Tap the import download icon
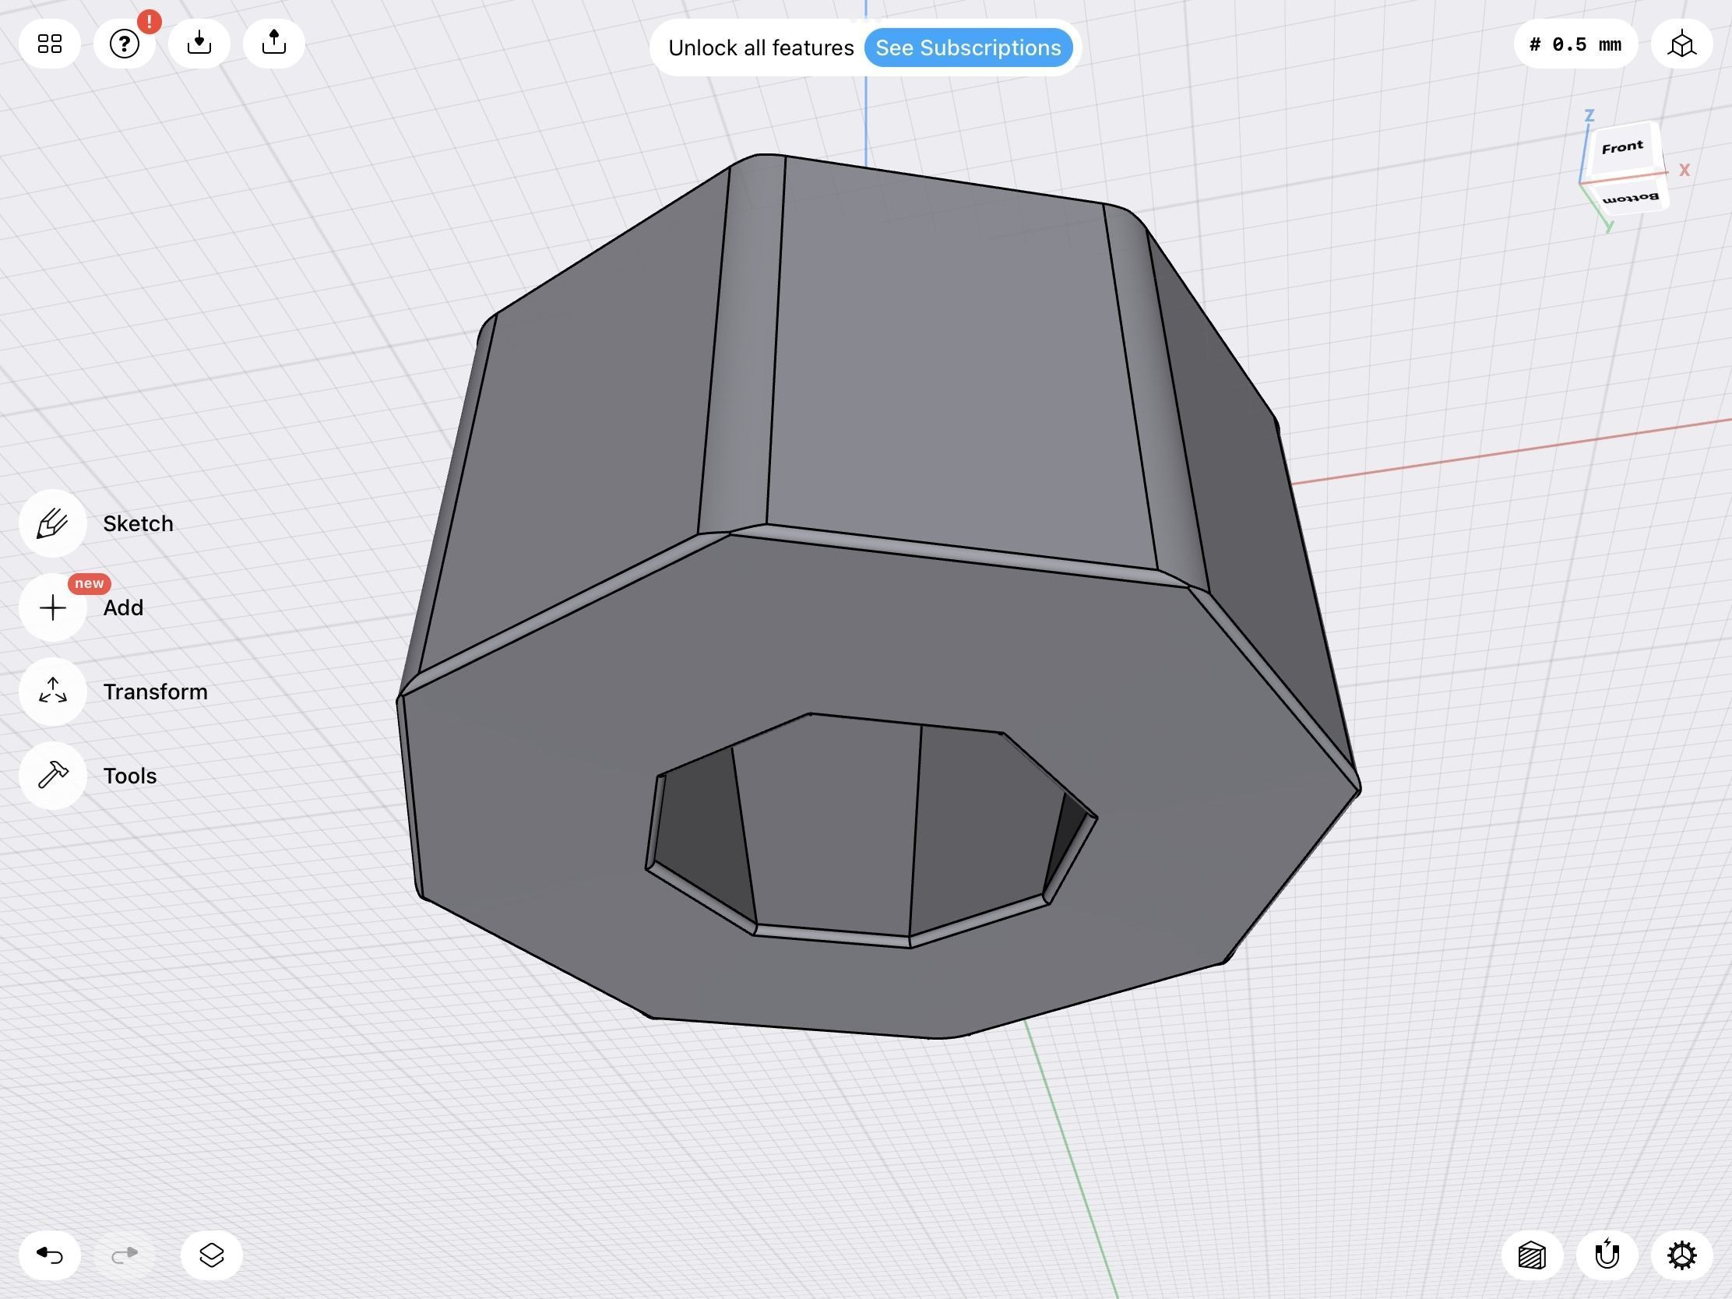This screenshot has height=1299, width=1732. coord(199,42)
